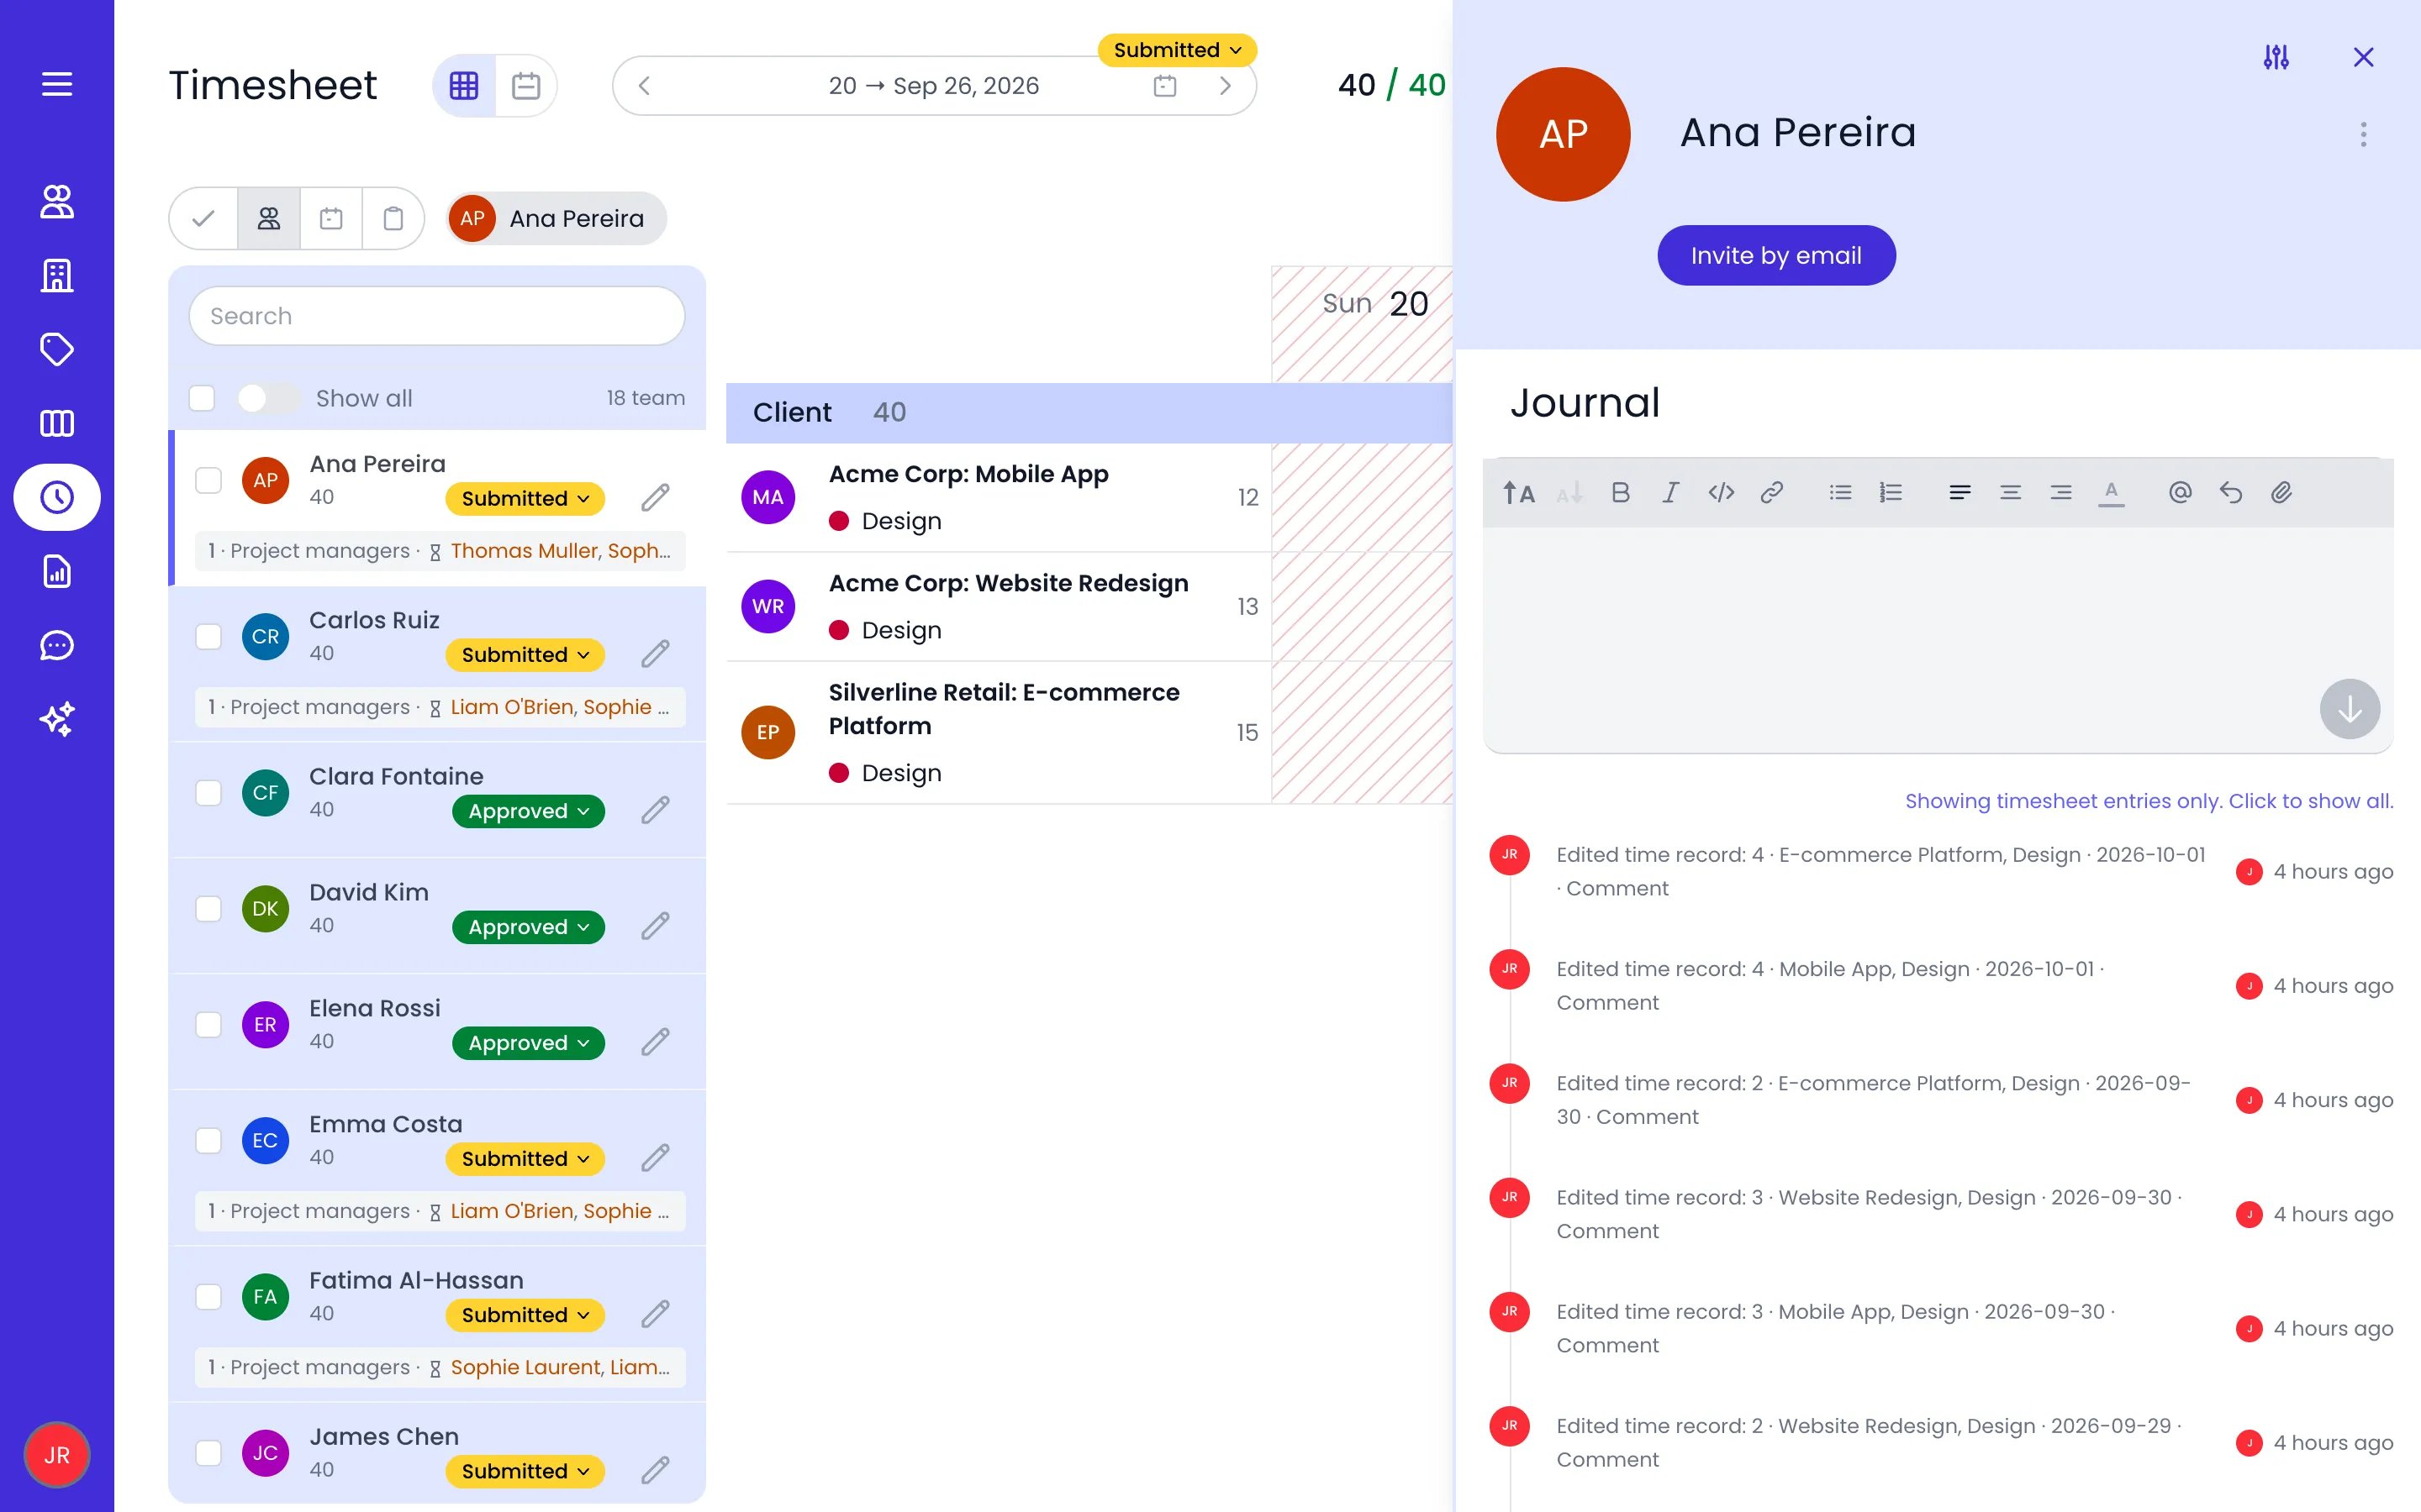Select the approval checkmark filter tab
The width and height of the screenshot is (2421, 1512).
coord(204,218)
